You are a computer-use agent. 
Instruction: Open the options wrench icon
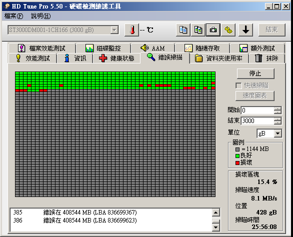pyautogui.click(x=228, y=30)
